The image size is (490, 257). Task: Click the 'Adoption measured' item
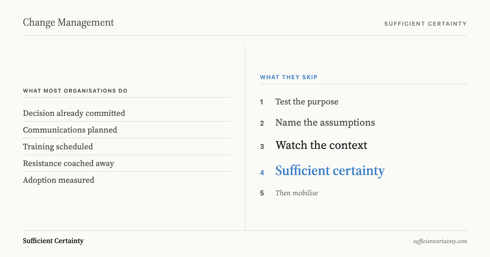pos(58,180)
